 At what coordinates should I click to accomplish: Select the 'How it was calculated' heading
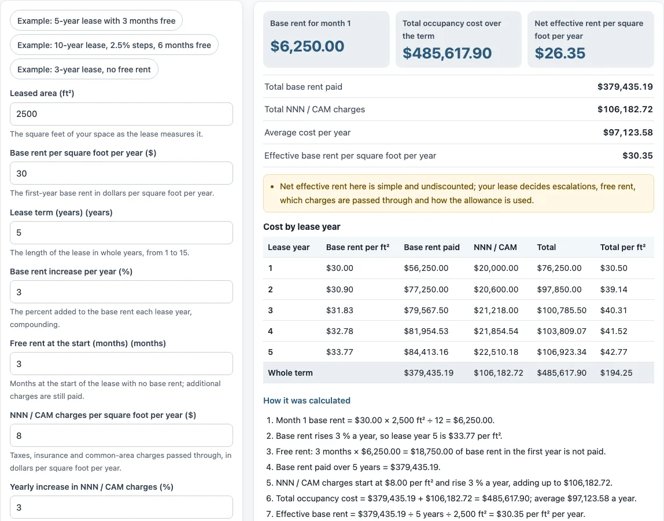(x=307, y=401)
